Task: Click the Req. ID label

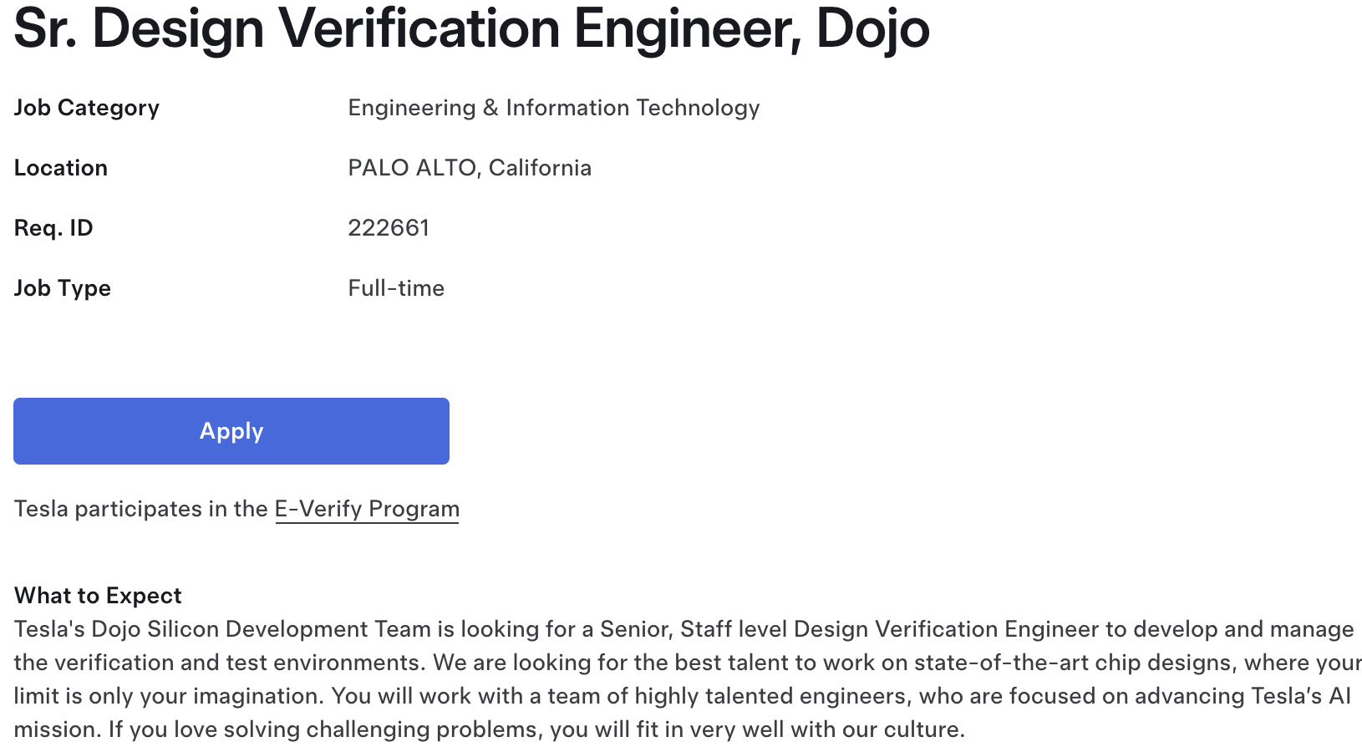Action: tap(53, 228)
